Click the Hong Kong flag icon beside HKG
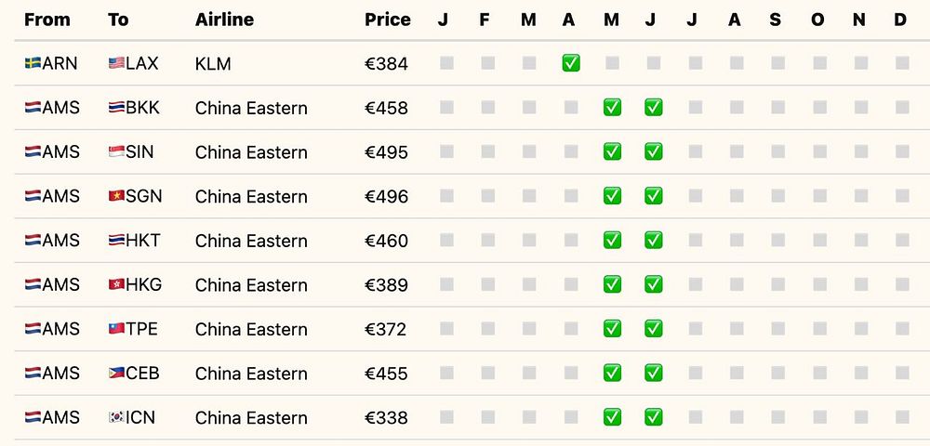Image resolution: width=930 pixels, height=446 pixels. point(117,285)
